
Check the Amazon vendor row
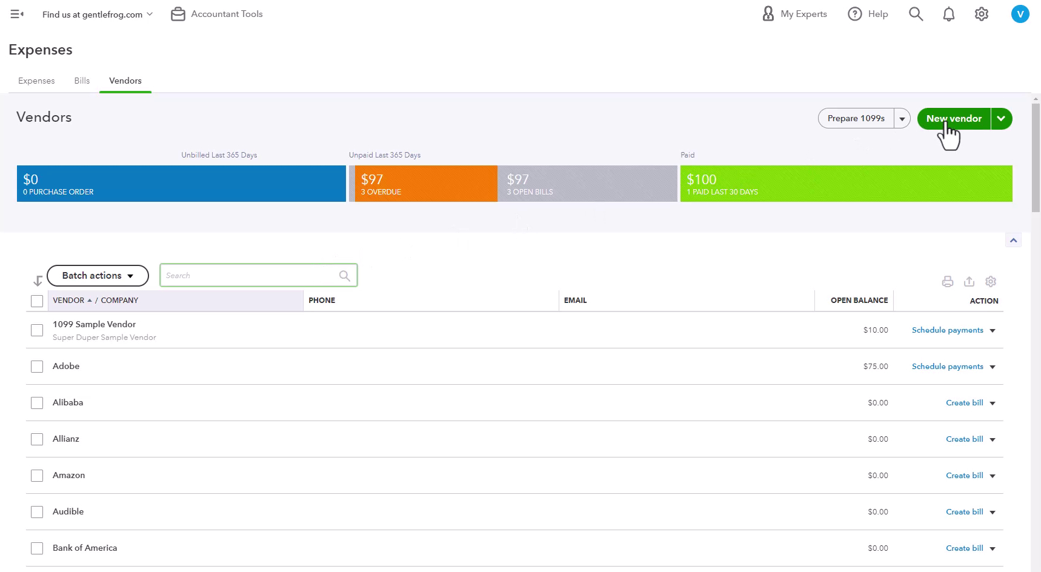[x=37, y=476]
